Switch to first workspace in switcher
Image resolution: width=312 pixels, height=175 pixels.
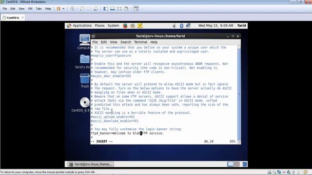point(230,164)
